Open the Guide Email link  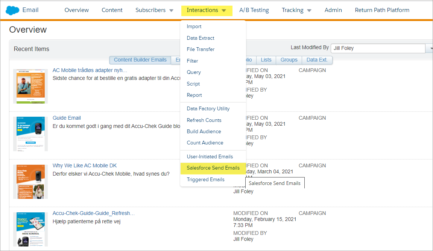click(67, 118)
